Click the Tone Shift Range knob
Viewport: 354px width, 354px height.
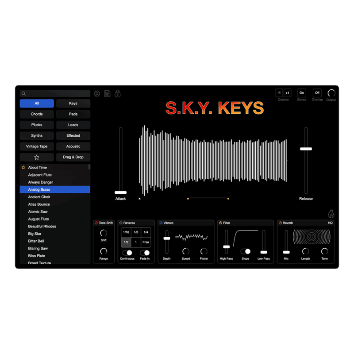coord(104,251)
